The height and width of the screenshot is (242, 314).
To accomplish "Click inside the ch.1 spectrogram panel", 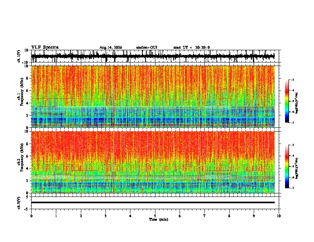I will 153,96.
